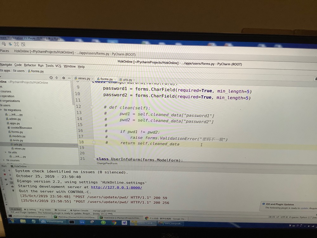Image resolution: width=317 pixels, height=238 pixels.
Task: Open the Debug tool window tab
Action: (30, 209)
